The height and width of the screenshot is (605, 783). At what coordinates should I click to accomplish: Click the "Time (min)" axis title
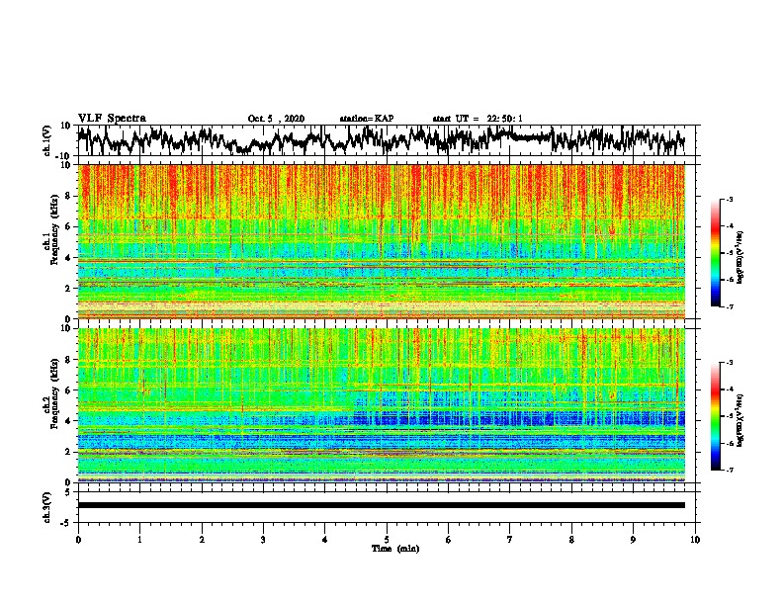click(395, 549)
